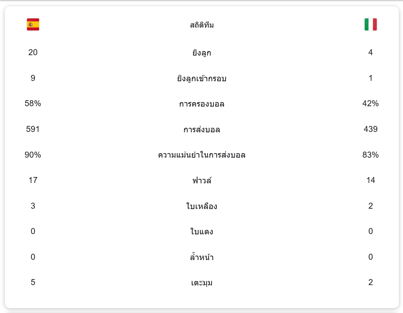Select the การครองบอล row label
Viewport: 403px width, 313px height.
(202, 104)
